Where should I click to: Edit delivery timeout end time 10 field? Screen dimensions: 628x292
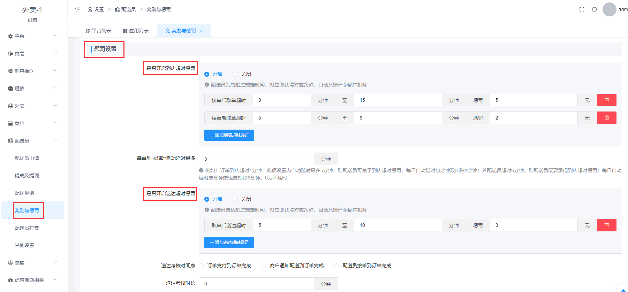398,225
